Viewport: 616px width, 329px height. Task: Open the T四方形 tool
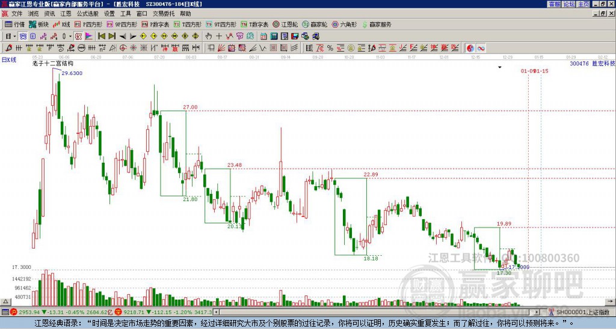coord(188,24)
